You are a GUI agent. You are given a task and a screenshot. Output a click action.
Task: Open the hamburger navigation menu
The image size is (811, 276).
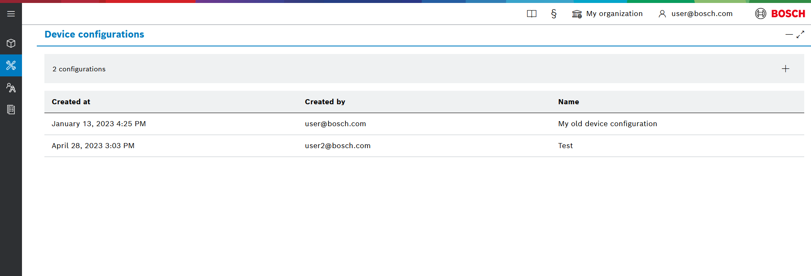point(11,14)
